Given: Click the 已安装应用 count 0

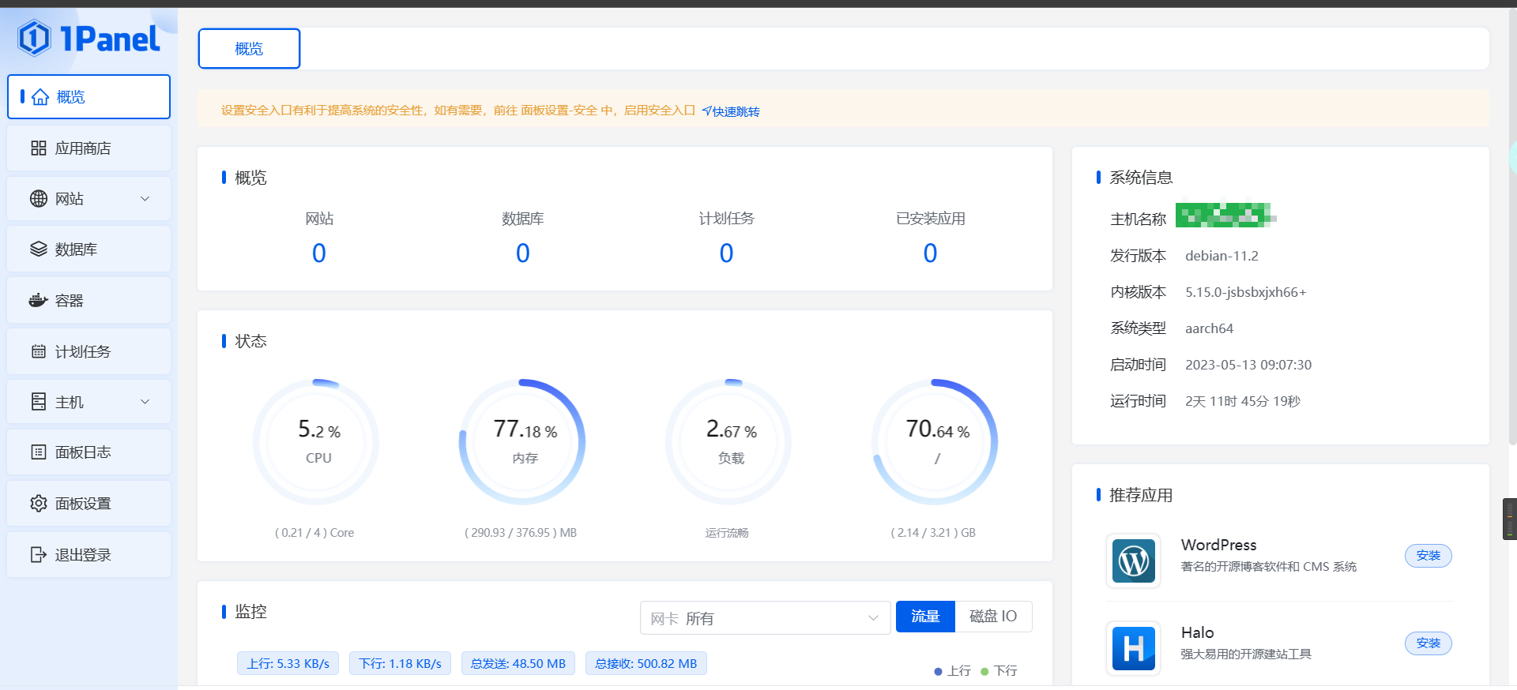Looking at the screenshot, I should pyautogui.click(x=931, y=253).
